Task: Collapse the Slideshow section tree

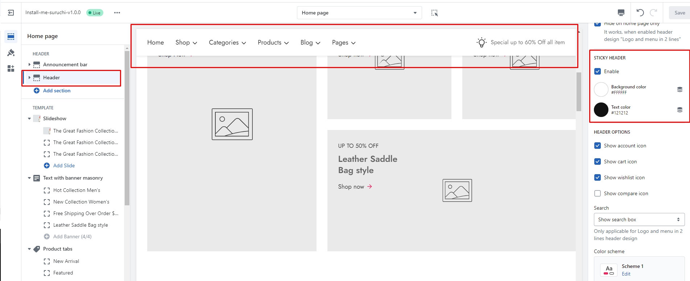Action: [29, 118]
